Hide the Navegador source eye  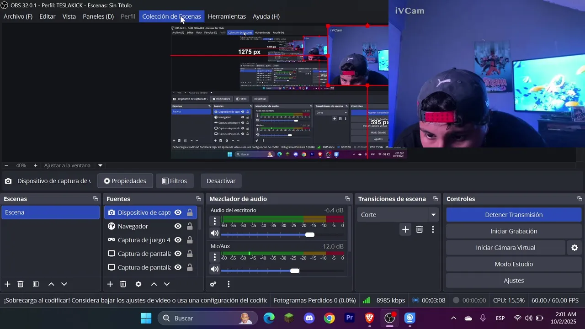click(x=178, y=226)
